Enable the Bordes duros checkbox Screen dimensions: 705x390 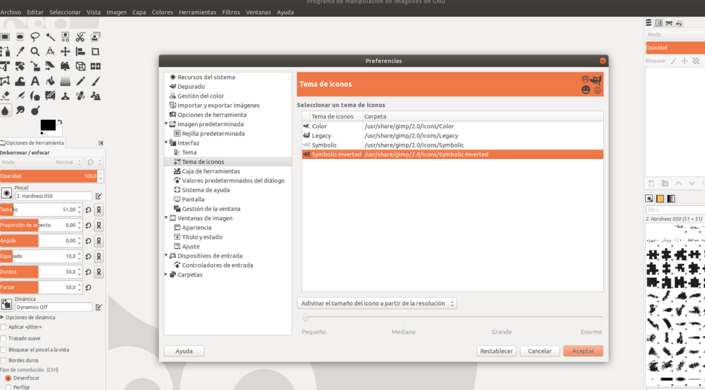tap(3, 360)
